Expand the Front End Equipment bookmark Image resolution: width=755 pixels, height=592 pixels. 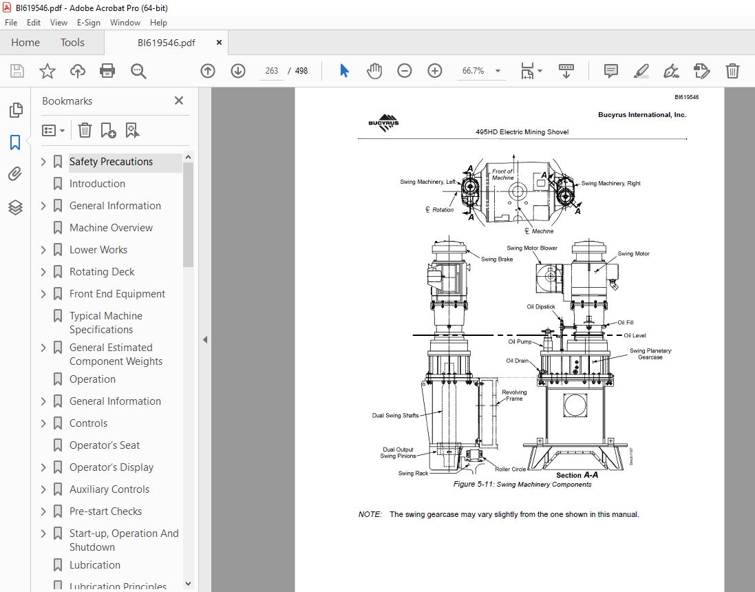tap(43, 294)
